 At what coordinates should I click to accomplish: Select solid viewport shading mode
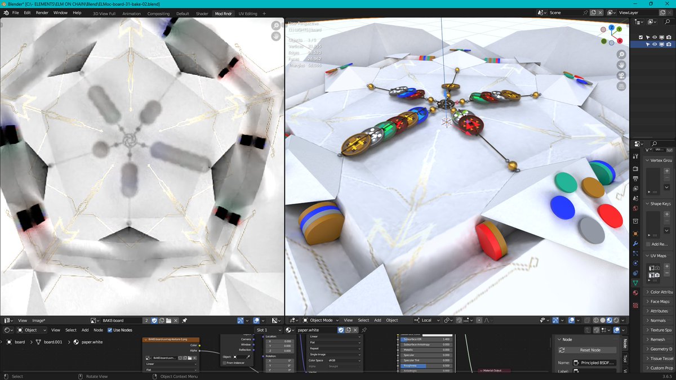click(x=603, y=320)
